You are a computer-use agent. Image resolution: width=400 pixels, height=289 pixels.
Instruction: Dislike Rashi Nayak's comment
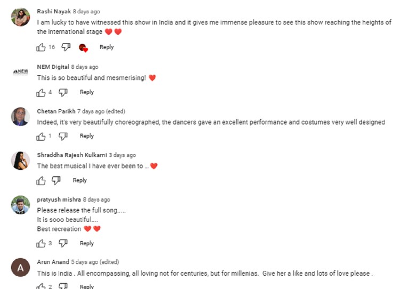(x=66, y=47)
